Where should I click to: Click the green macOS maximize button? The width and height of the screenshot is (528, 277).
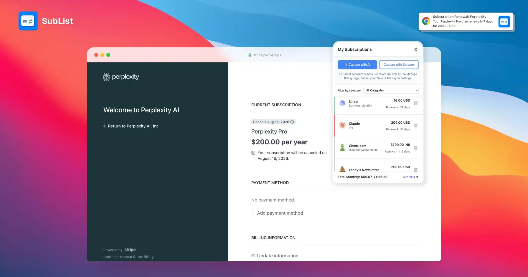click(x=108, y=55)
